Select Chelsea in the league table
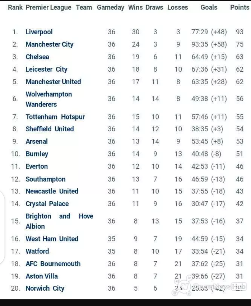 37,57
